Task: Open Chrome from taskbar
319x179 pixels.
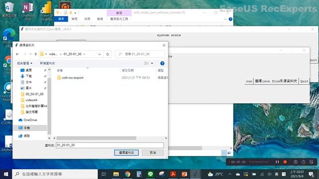Action: (128, 174)
